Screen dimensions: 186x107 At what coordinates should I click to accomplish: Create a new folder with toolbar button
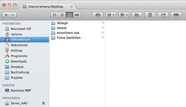[137, 15]
